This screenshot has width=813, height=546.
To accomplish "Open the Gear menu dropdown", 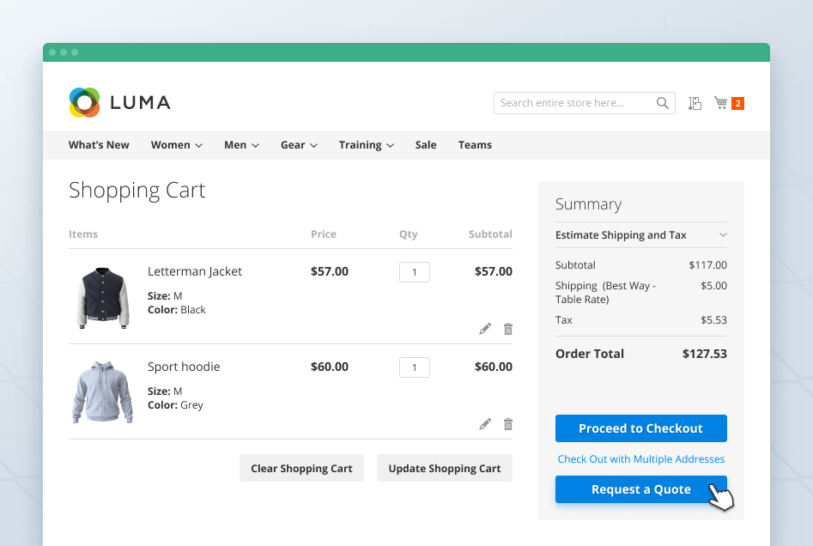I will 299,145.
